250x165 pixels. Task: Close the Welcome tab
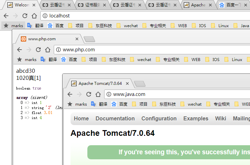point(34,5)
